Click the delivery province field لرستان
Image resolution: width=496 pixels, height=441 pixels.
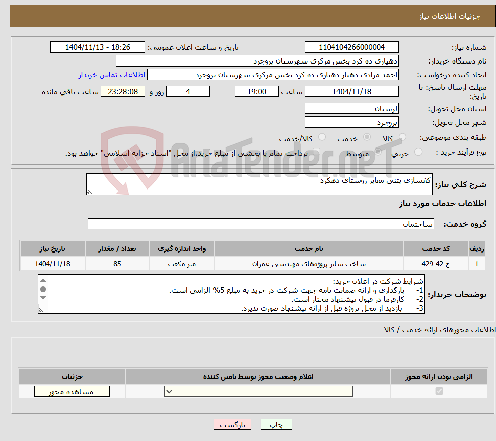pyautogui.click(x=351, y=108)
